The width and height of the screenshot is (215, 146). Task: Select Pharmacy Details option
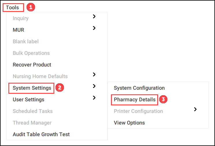click(135, 100)
